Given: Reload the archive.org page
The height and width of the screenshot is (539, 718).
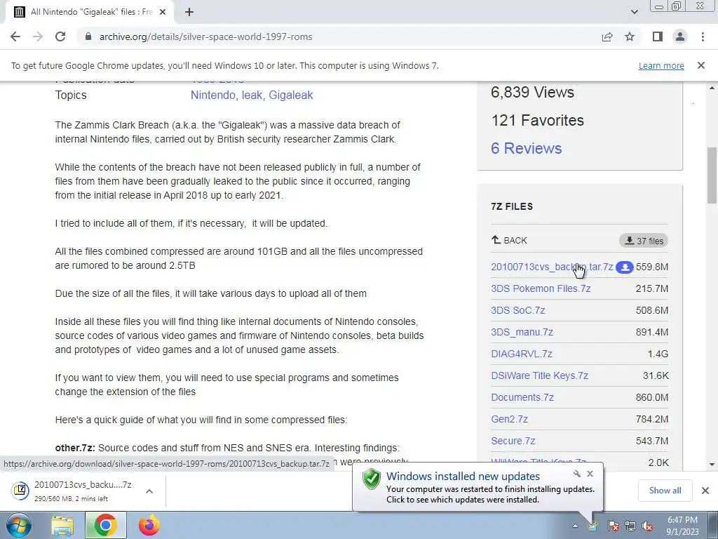Looking at the screenshot, I should pyautogui.click(x=60, y=36).
